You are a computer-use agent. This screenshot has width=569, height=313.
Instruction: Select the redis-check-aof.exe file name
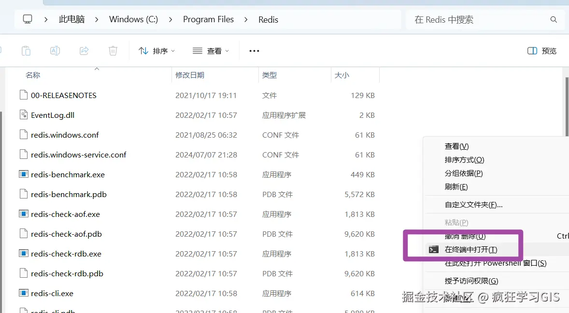coord(65,214)
